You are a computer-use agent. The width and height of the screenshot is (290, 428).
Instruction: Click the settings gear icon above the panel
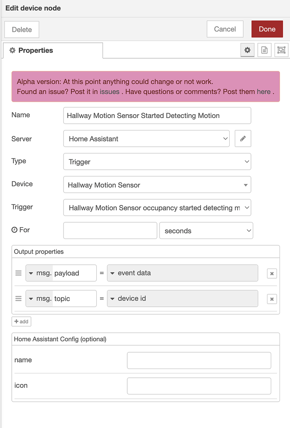click(247, 50)
